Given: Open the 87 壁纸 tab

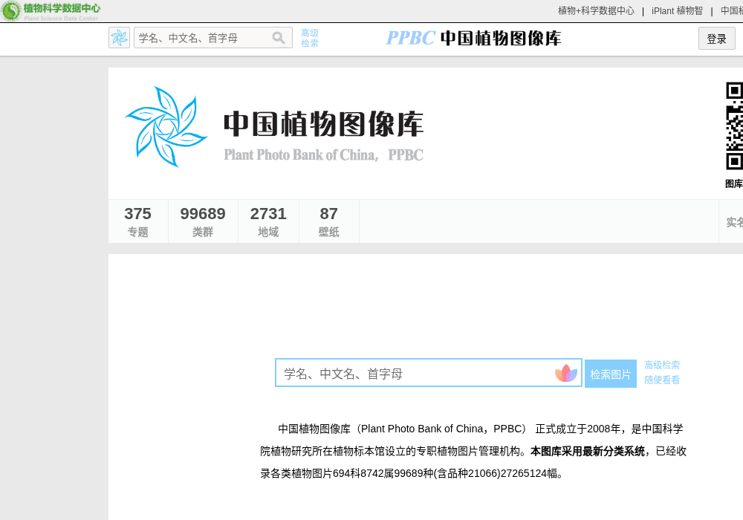Looking at the screenshot, I should click(329, 221).
